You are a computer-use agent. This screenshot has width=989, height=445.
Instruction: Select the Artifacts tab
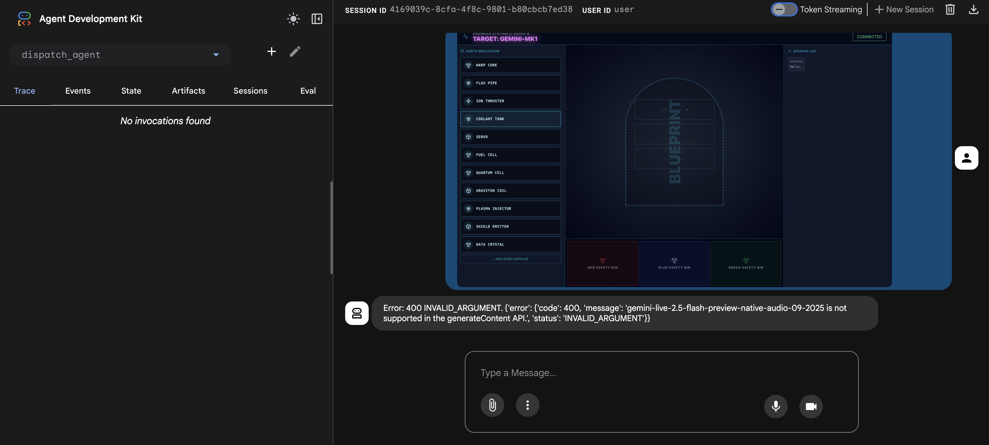[x=188, y=91]
